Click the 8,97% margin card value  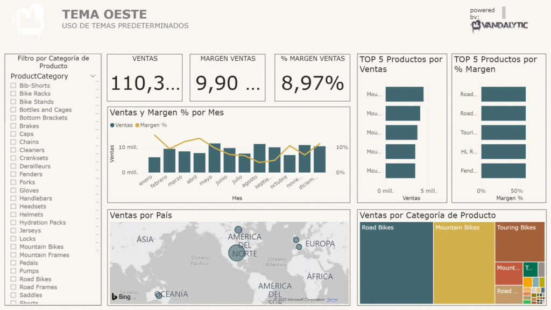tap(313, 83)
